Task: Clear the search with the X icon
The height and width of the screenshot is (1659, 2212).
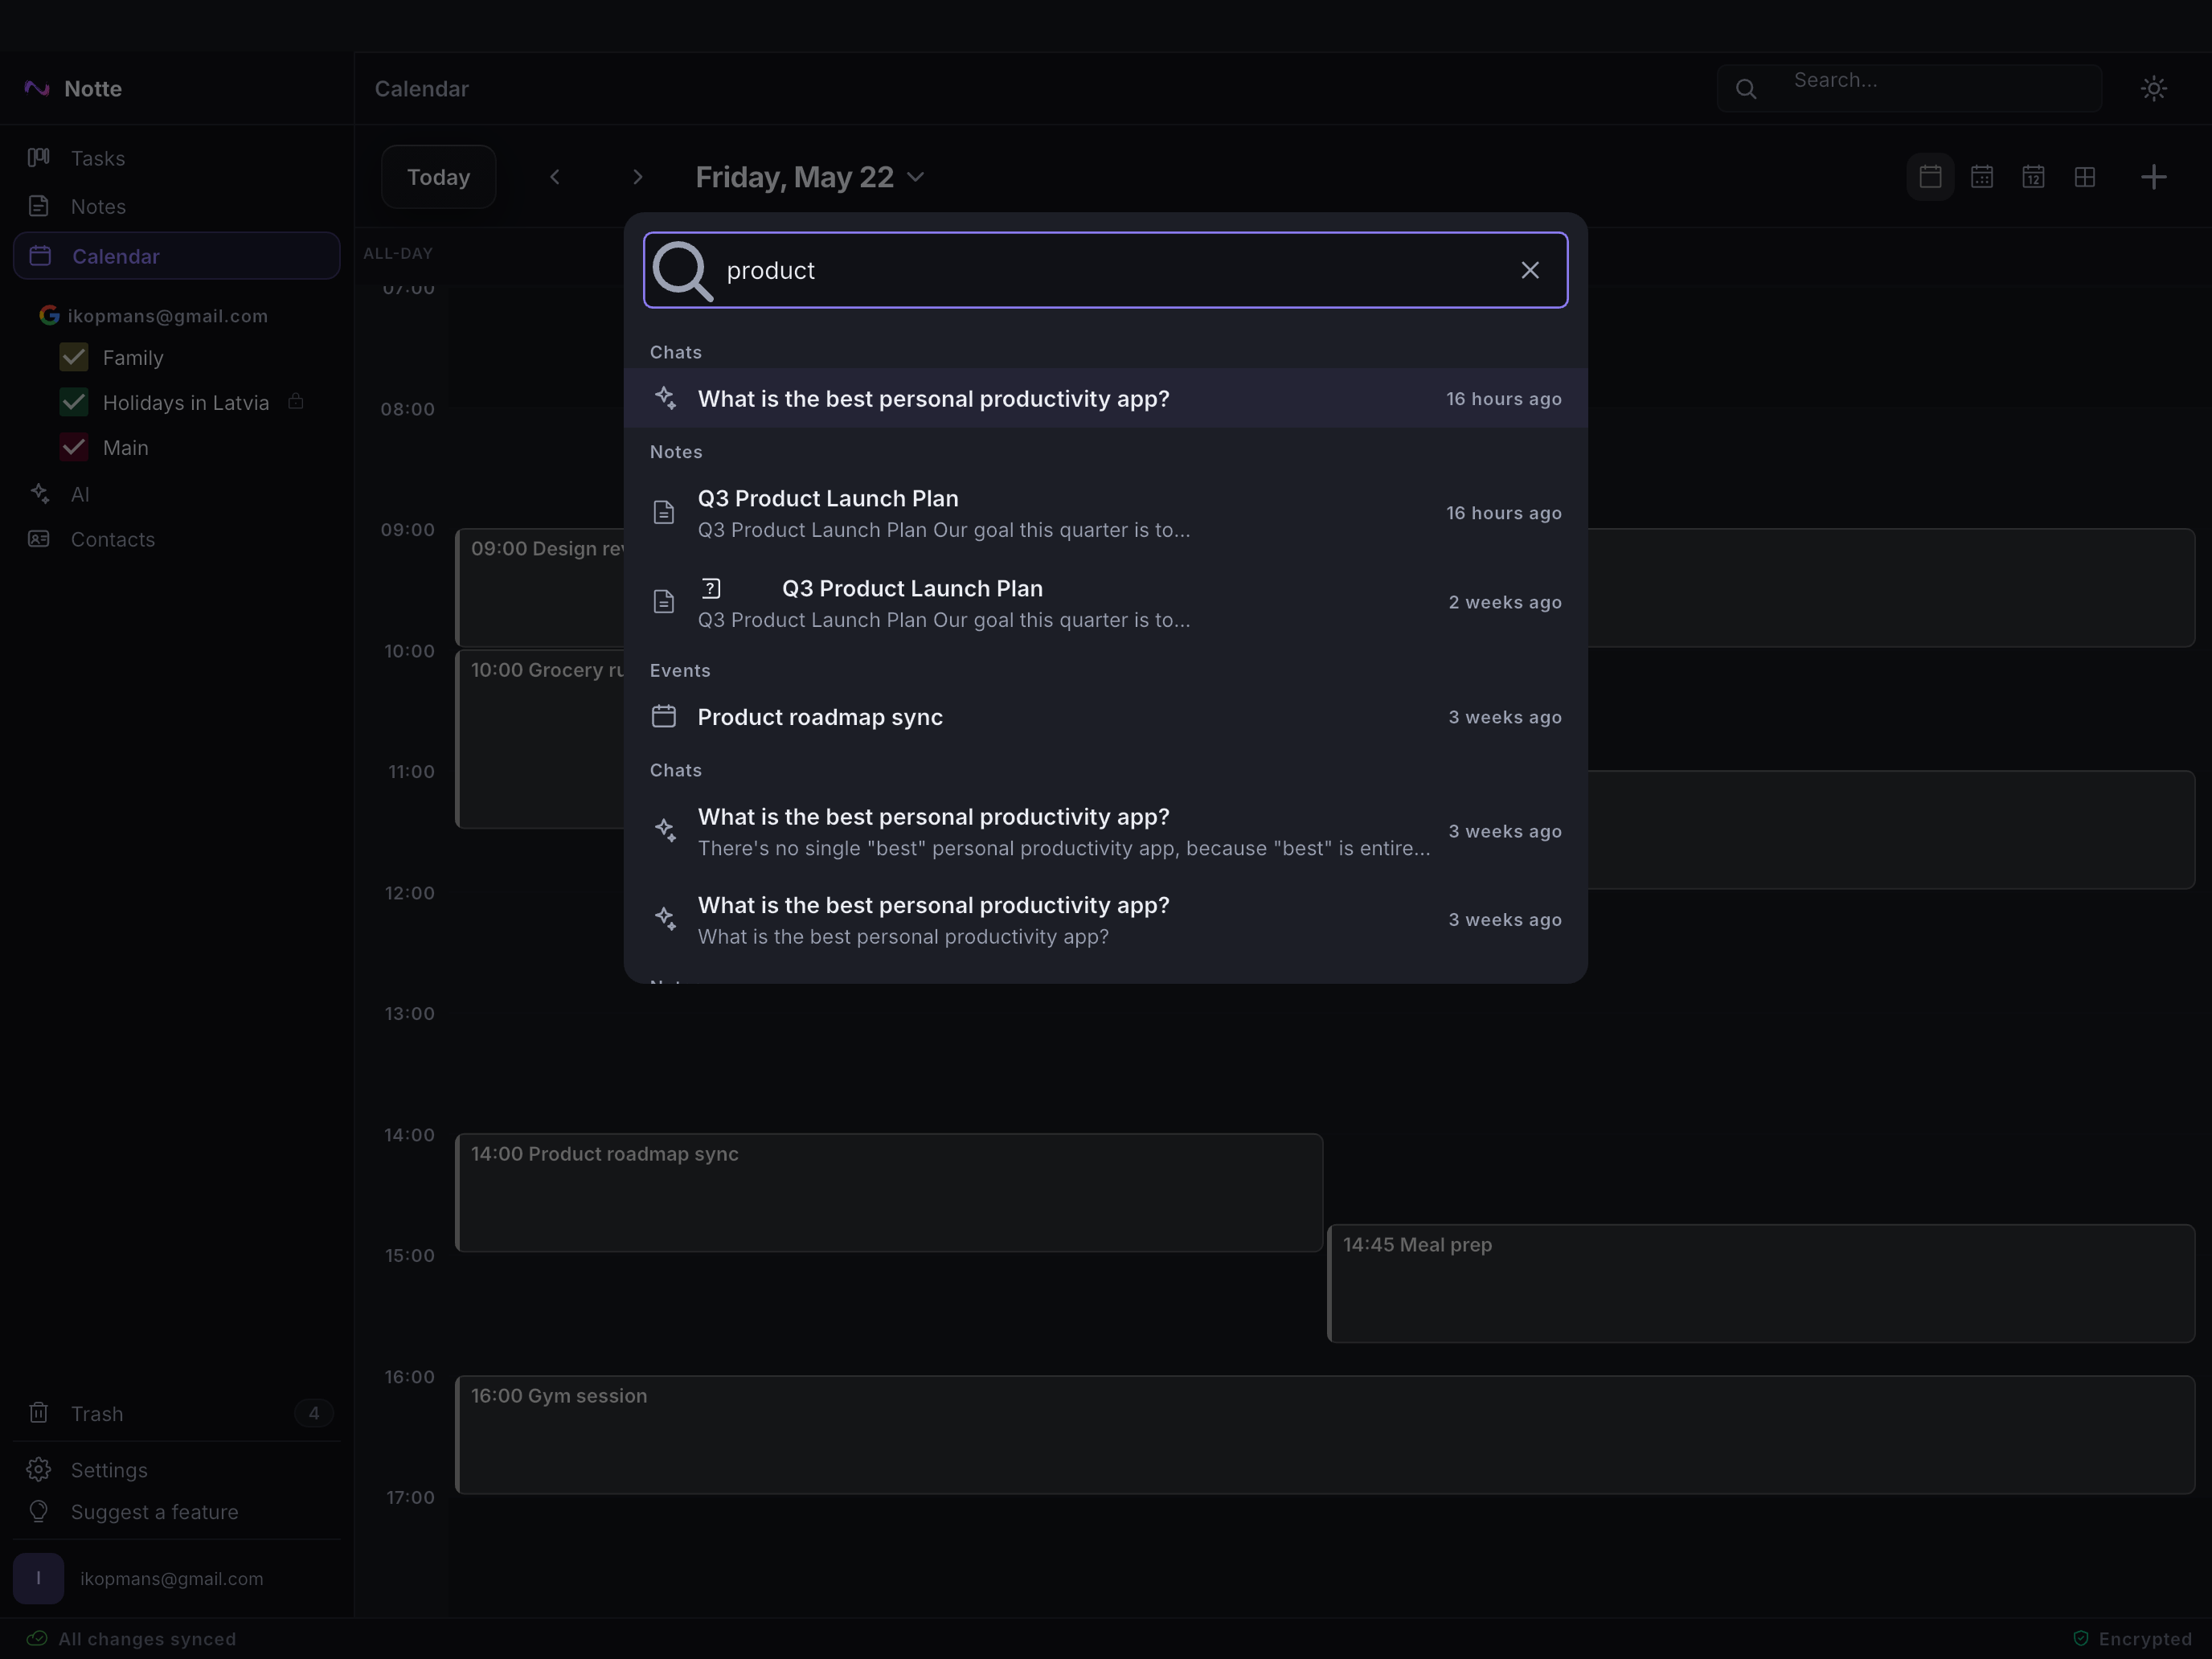Action: coord(1529,270)
